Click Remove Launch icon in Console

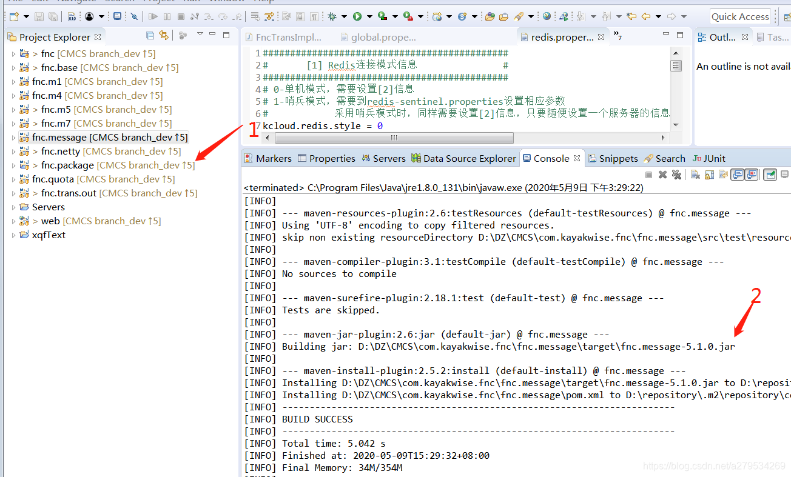tap(662, 175)
